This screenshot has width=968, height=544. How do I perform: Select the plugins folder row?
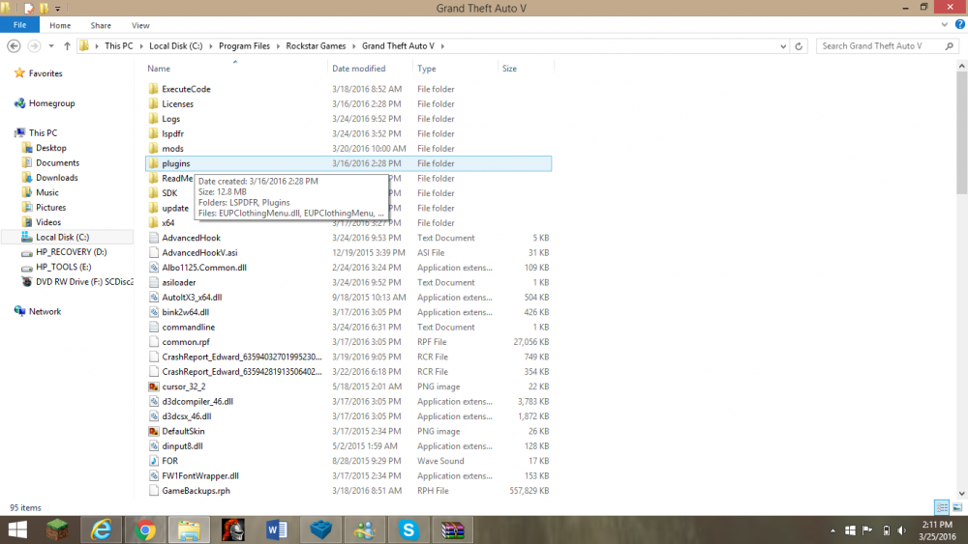click(348, 163)
